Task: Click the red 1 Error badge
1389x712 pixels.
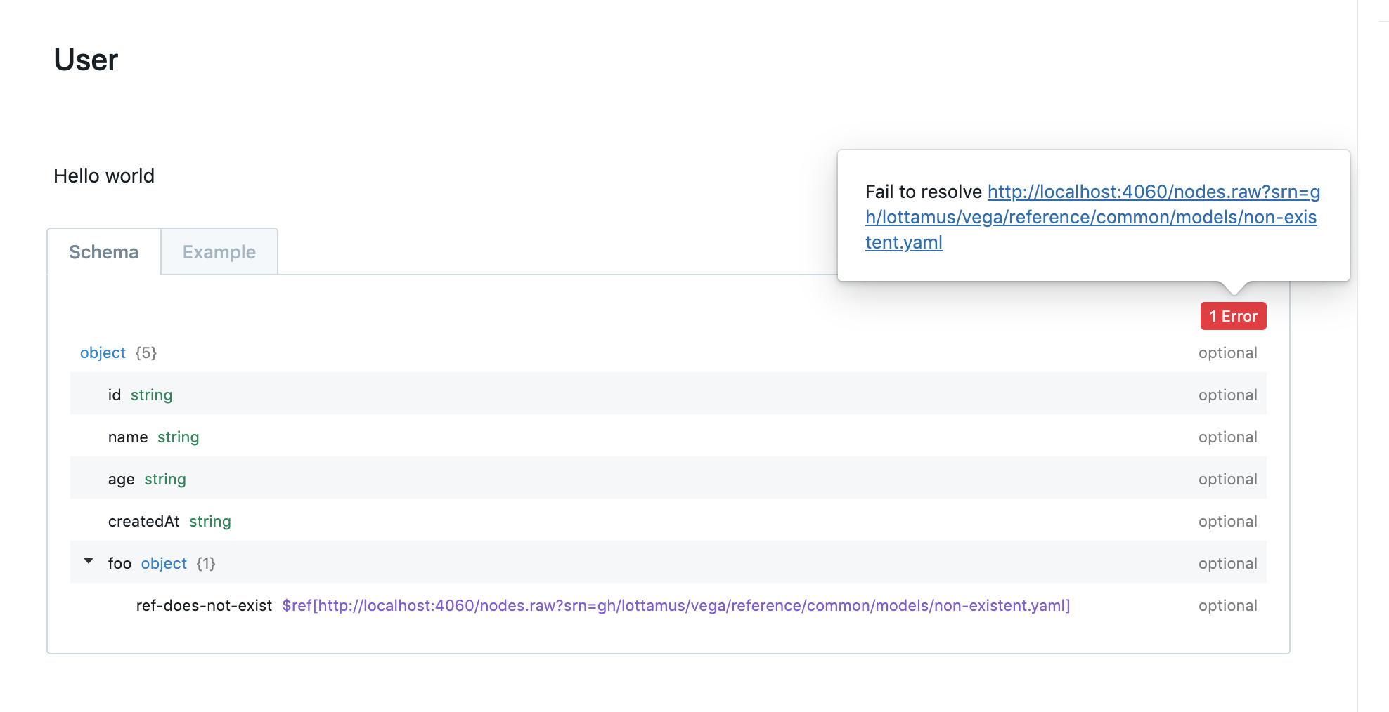Action: 1233,316
